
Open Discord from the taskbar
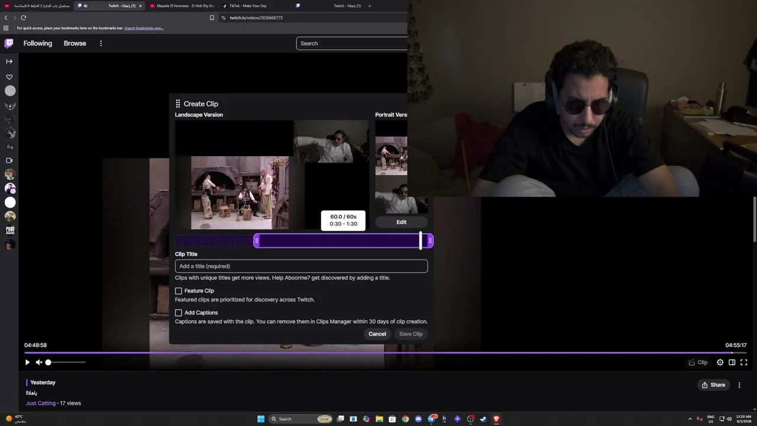[x=418, y=419]
